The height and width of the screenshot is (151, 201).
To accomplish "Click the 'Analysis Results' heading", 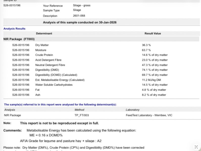I will 14,29.
